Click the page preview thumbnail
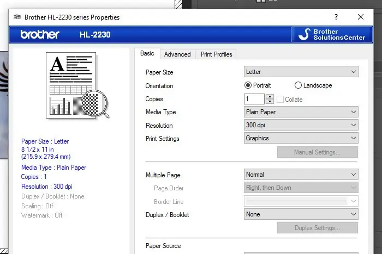382x254 pixels. [77, 85]
